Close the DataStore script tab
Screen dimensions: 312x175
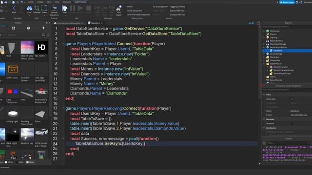102,23
